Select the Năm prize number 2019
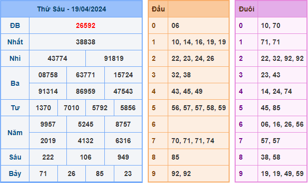Viewport: 308px width, 183px height. pyautogui.click(x=48, y=141)
